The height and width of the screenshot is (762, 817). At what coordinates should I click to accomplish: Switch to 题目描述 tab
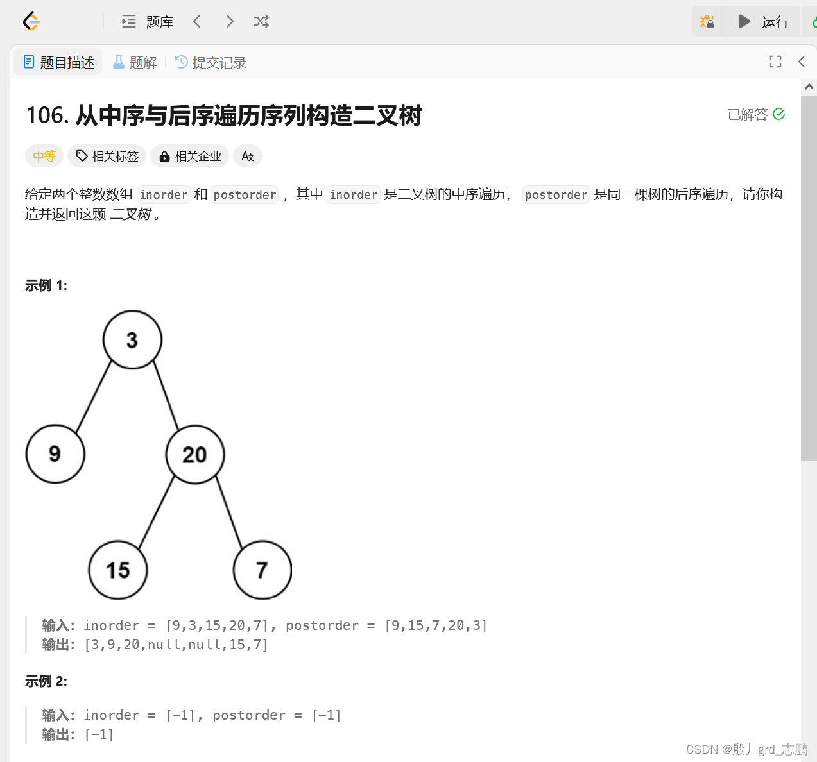(x=58, y=62)
